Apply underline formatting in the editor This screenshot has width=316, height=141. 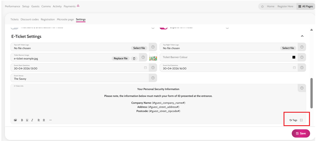27,120
